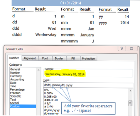Click the mmm format cell
The height and width of the screenshot is (116, 140).
pos(66,29)
